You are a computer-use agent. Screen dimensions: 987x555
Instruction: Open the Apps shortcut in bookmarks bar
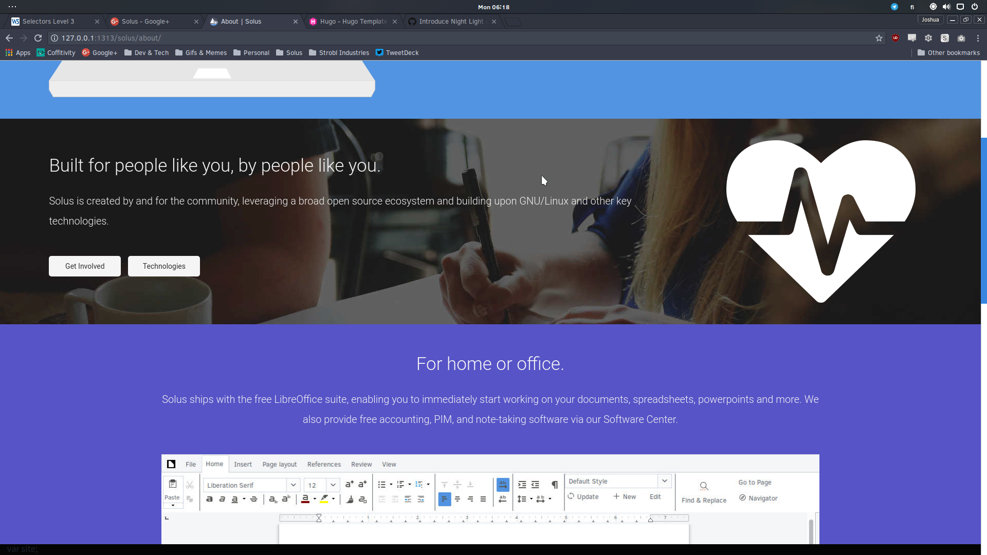(x=18, y=52)
